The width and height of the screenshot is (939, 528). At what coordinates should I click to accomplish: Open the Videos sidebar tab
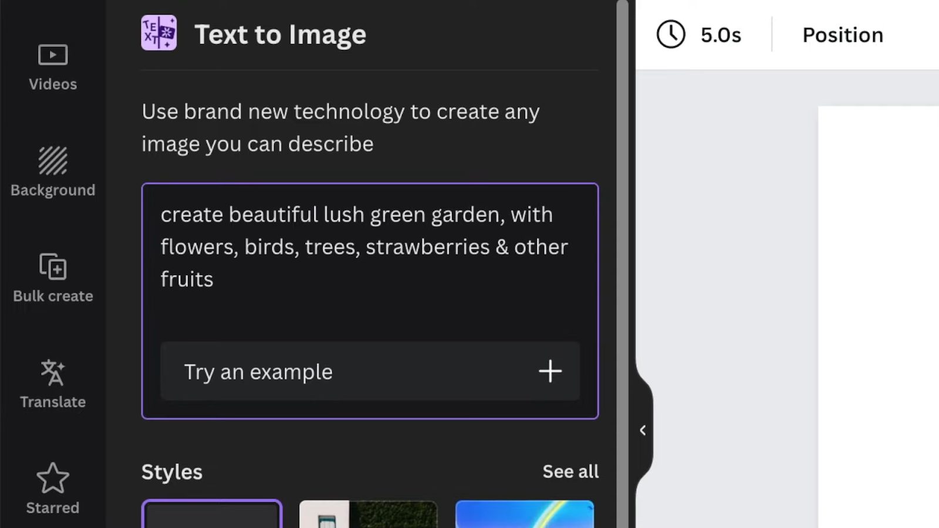pyautogui.click(x=53, y=67)
